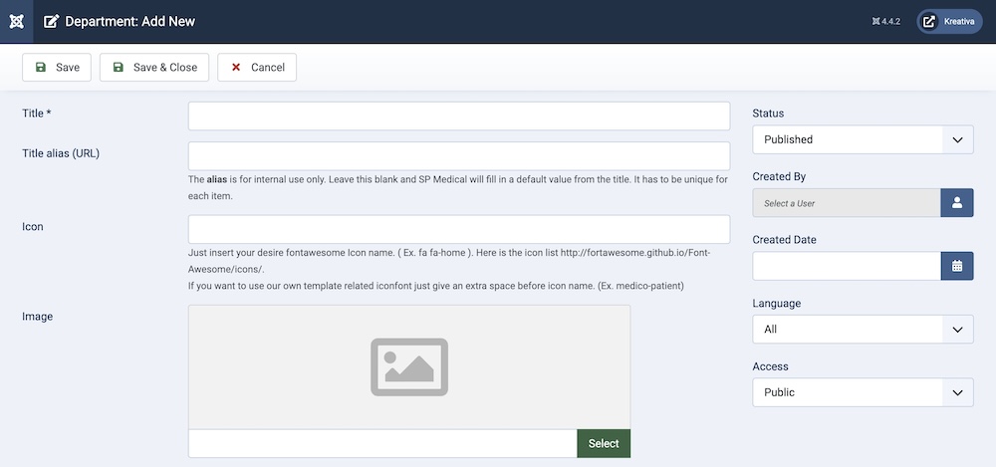Click the user picker icon beside Created By

coord(956,203)
